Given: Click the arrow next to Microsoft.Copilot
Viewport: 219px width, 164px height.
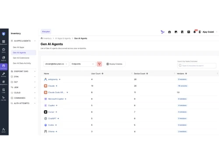Looking at the screenshot, I should (x=65, y=99).
